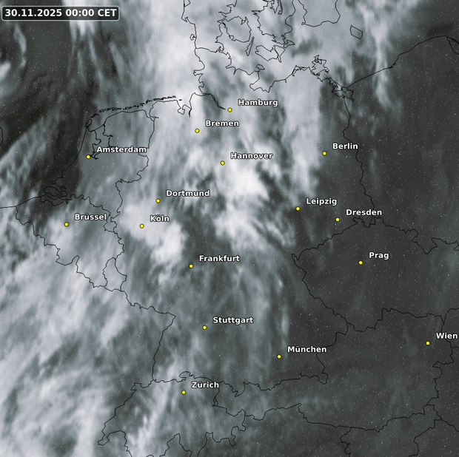The image size is (459, 457).
Task: Click the Leipzig label text
Action: pyautogui.click(x=321, y=201)
